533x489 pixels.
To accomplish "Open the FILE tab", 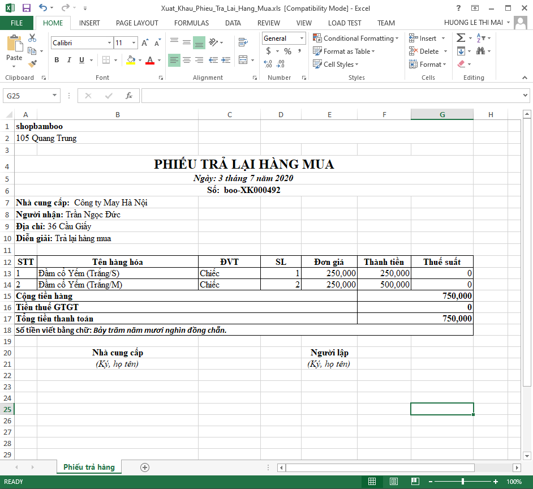I will point(16,23).
